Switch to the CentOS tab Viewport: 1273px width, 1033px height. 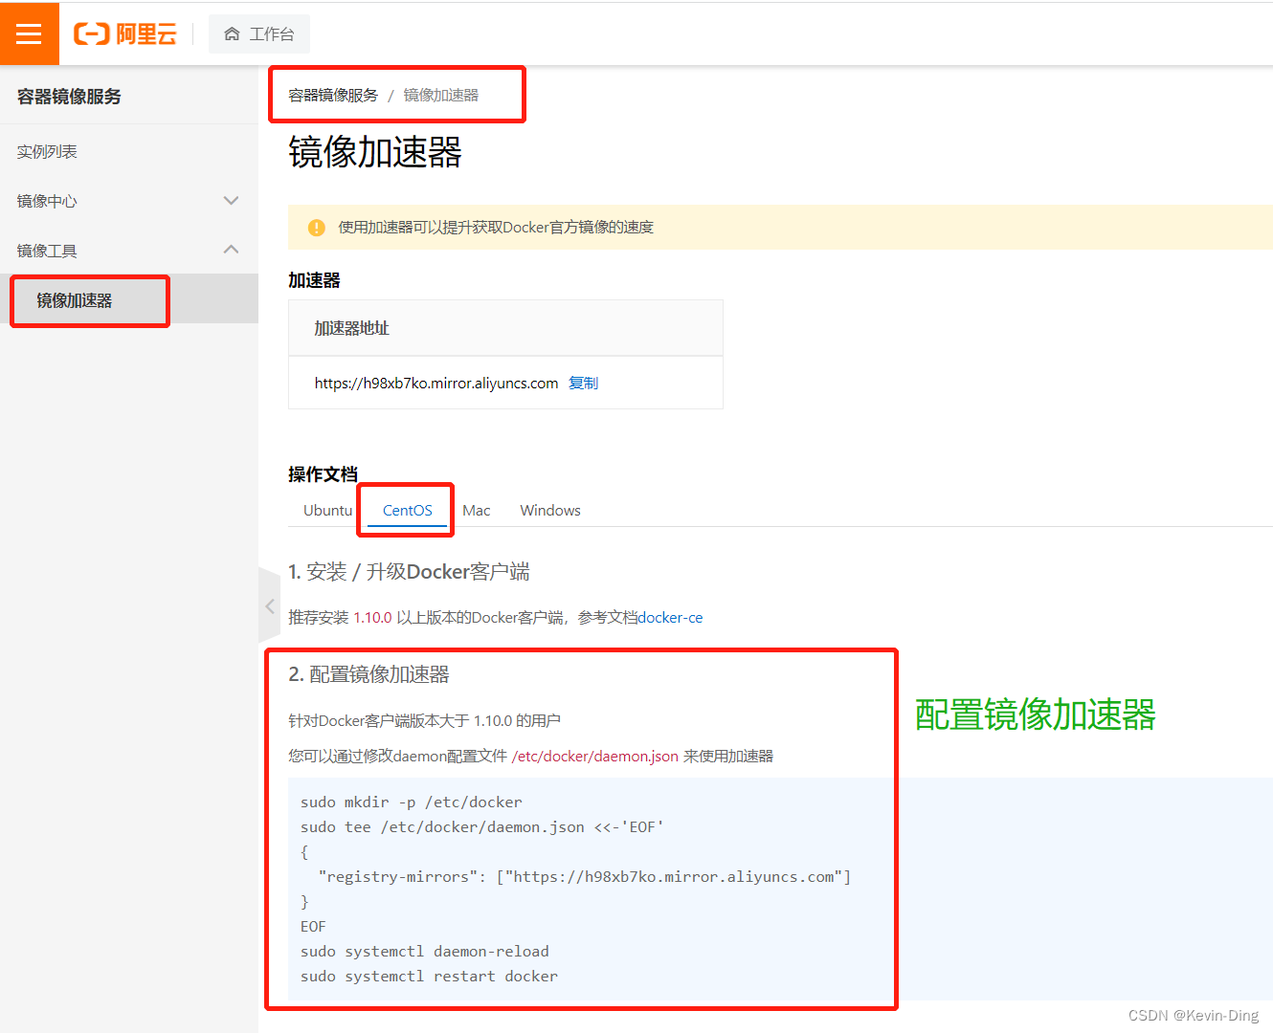[408, 511]
